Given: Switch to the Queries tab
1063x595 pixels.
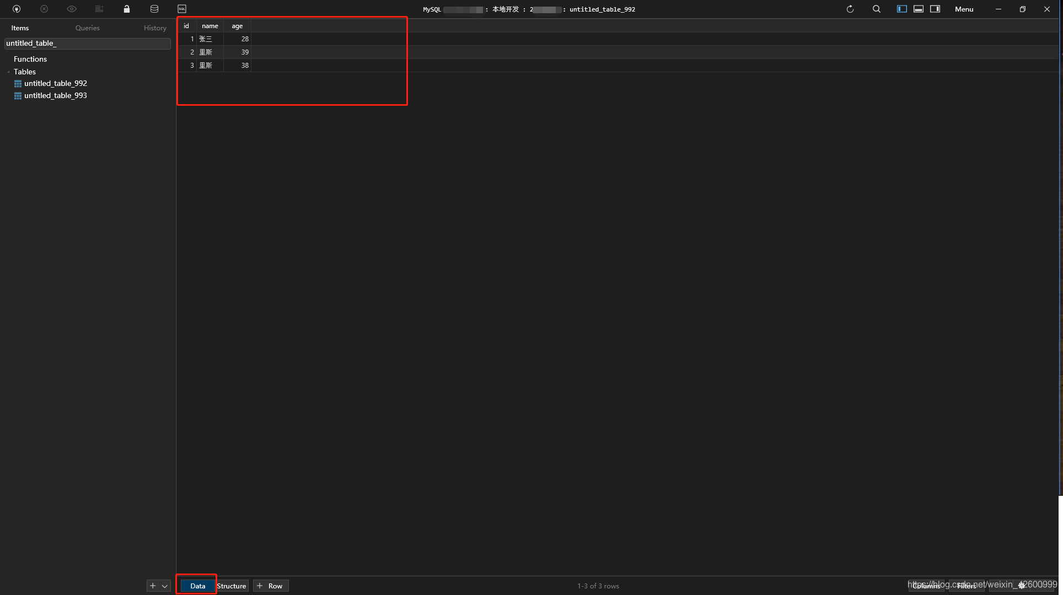Looking at the screenshot, I should pyautogui.click(x=88, y=28).
